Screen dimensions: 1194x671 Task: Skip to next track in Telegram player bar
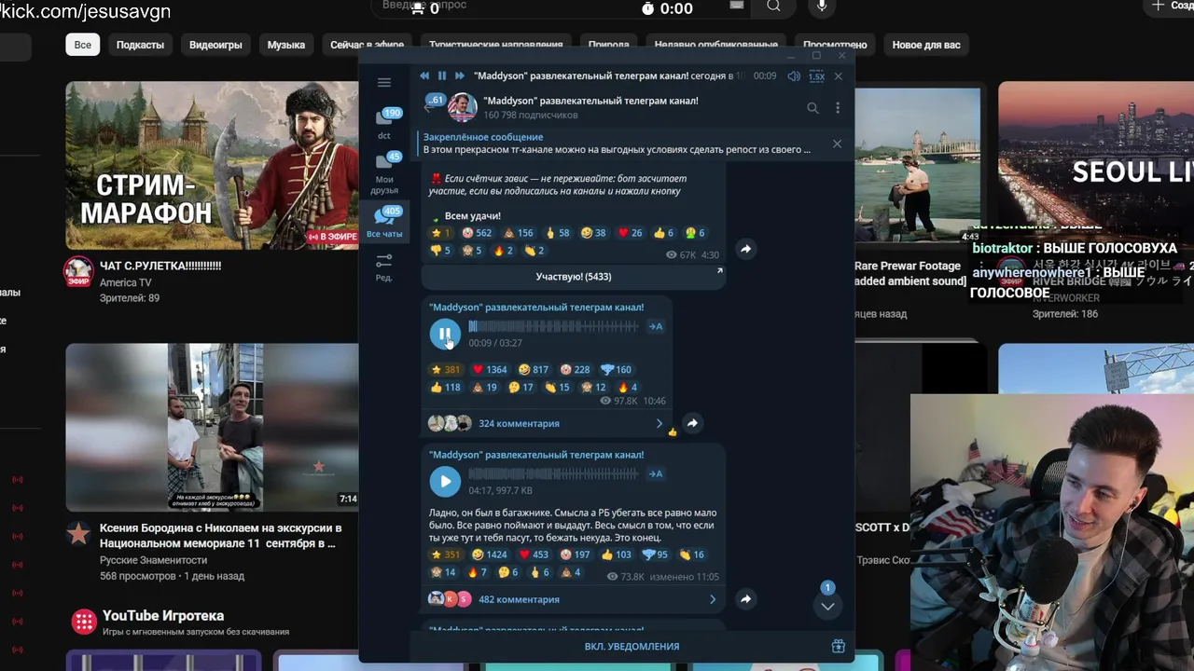pos(459,75)
